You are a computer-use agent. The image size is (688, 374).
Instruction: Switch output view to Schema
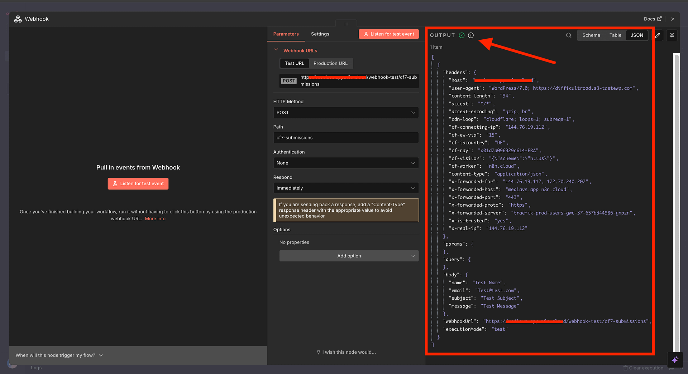591,35
